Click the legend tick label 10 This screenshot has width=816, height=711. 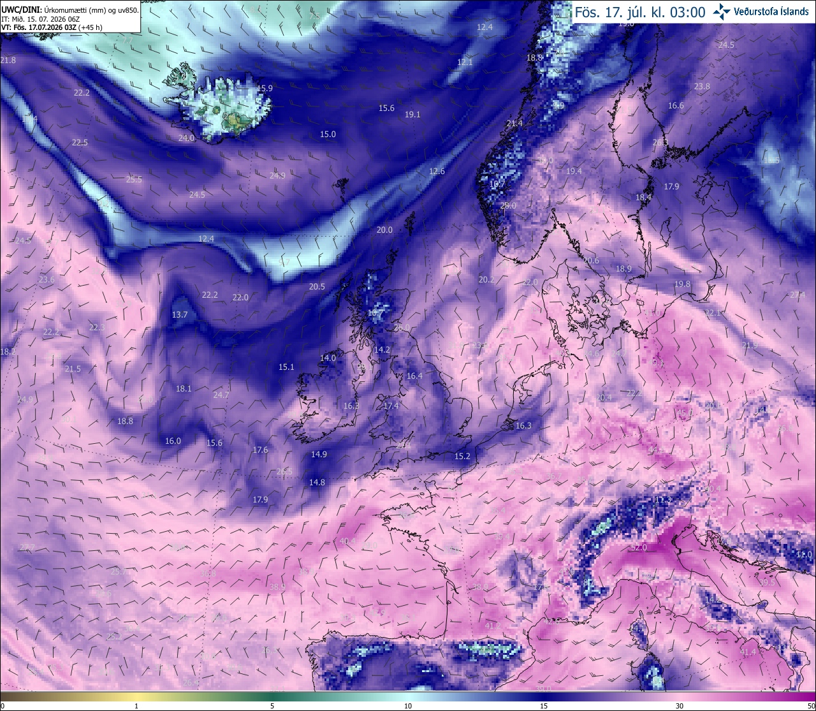coord(408,706)
